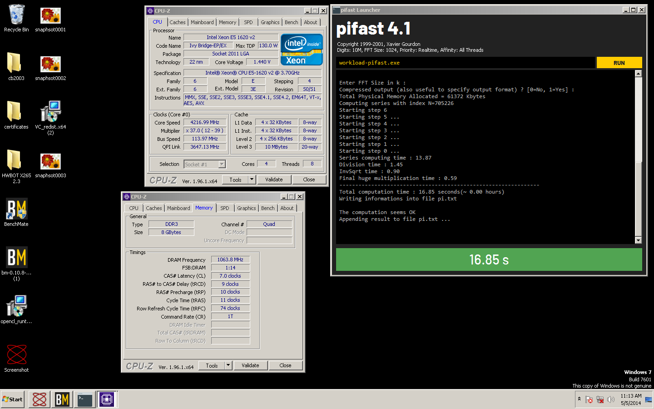The height and width of the screenshot is (409, 654).
Task: Open Bench tab in upper CPU-Z window
Action: [292, 22]
